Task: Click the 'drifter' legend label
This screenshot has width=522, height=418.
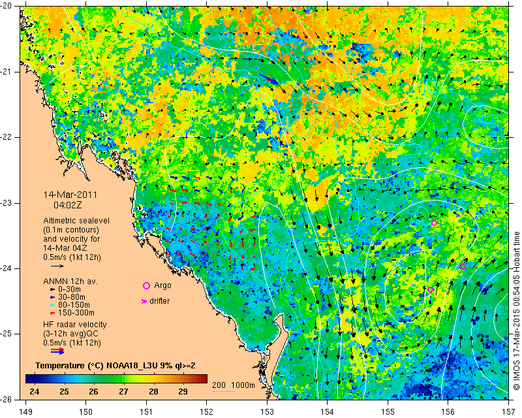Action: coord(159,301)
